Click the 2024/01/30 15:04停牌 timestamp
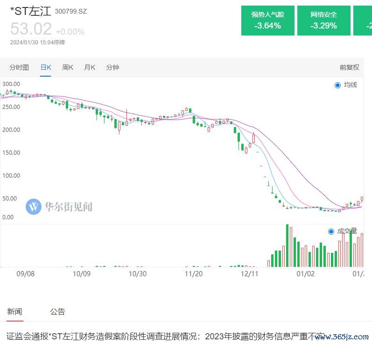The image size is (372, 344). 37,42
